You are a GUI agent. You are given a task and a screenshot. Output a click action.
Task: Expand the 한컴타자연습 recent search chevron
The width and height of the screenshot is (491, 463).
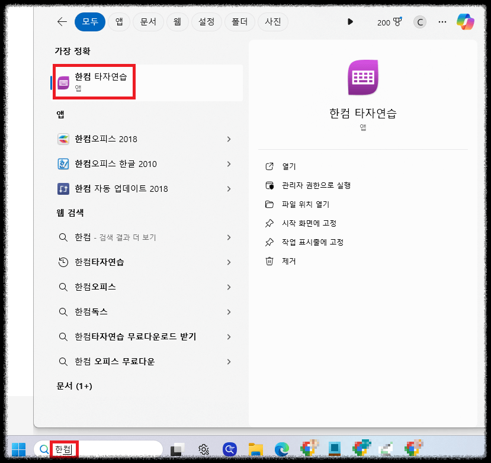point(229,262)
